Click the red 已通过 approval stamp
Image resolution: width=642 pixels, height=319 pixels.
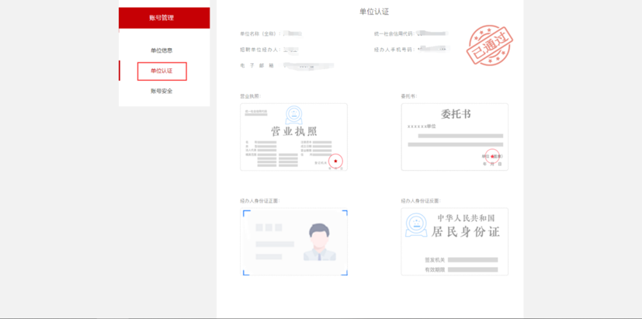click(x=490, y=45)
